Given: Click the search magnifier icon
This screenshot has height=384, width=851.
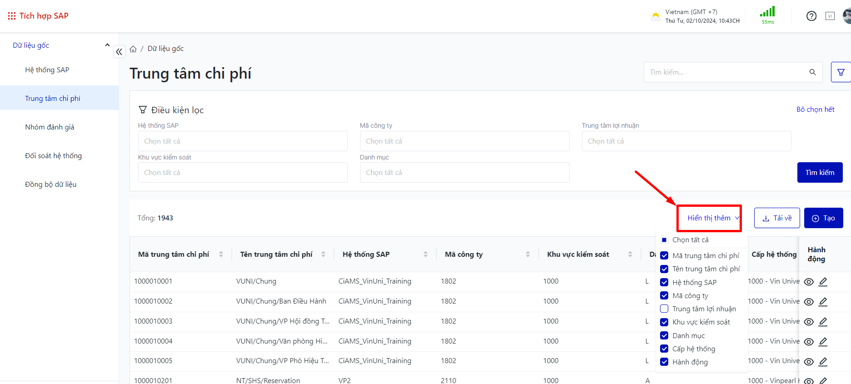Looking at the screenshot, I should tap(812, 72).
